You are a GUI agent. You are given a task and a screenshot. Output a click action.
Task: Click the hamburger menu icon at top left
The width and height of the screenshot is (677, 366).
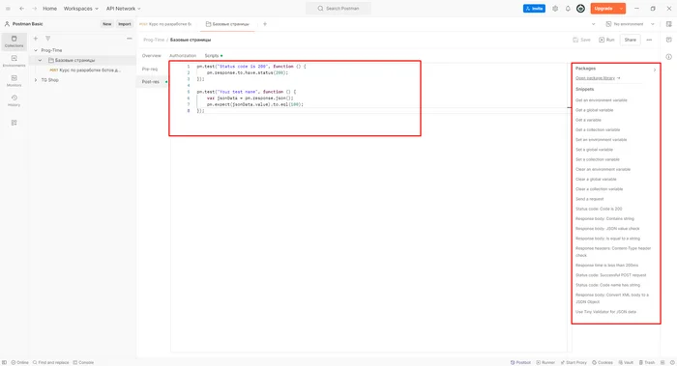coord(8,9)
